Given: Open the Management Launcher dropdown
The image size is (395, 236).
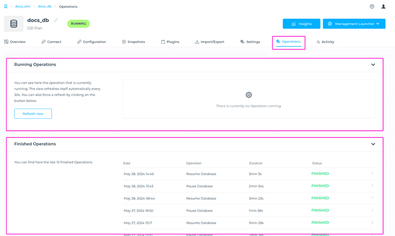Looking at the screenshot, I should click(x=354, y=24).
